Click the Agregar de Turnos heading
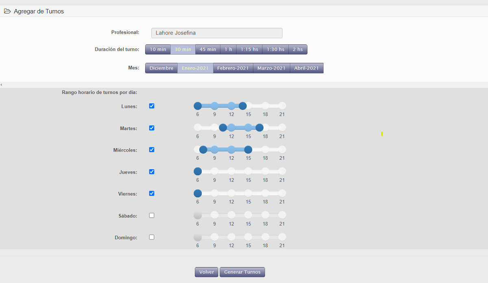The height and width of the screenshot is (283, 488). pos(39,11)
